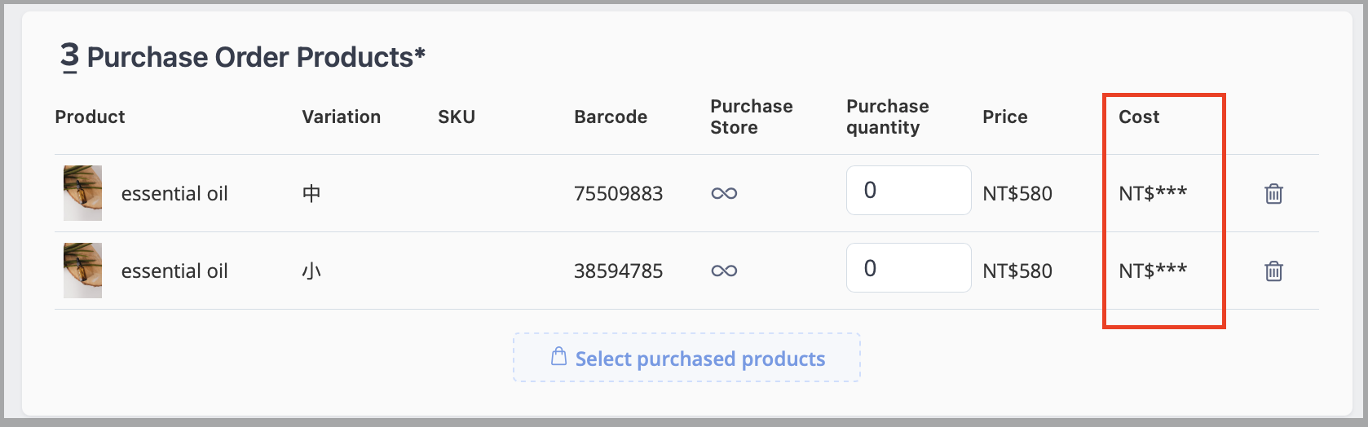Click infinity icon for barcode 38594785
1368x427 pixels.
tap(724, 271)
